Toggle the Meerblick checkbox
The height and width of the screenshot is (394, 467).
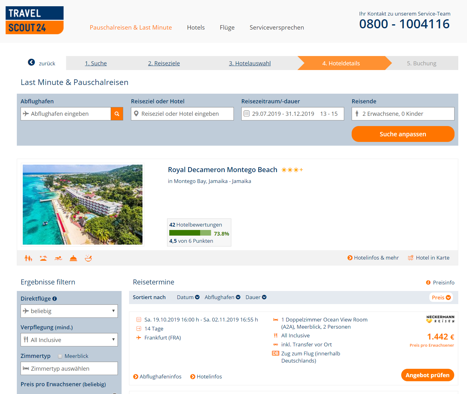tap(60, 356)
